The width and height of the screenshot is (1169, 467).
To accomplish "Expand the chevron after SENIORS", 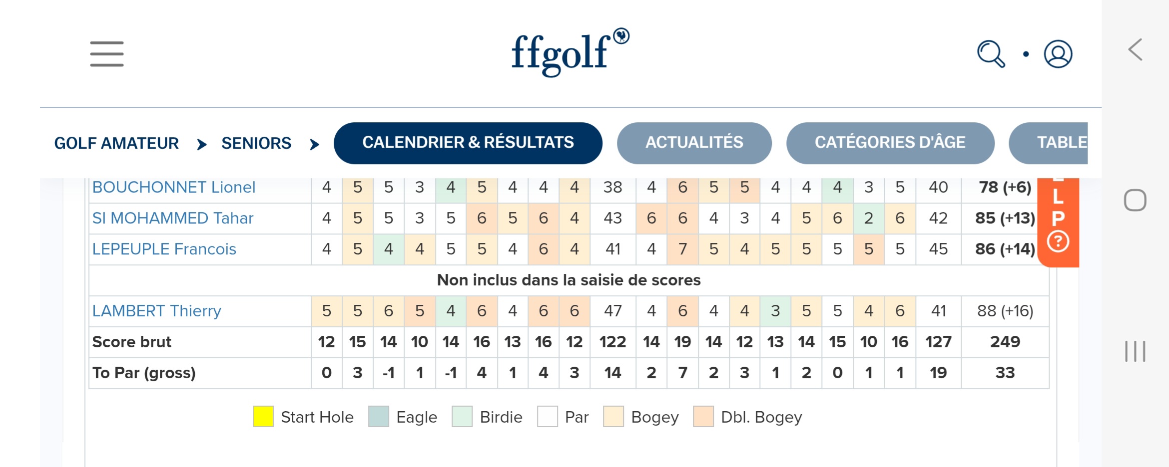I will point(314,144).
